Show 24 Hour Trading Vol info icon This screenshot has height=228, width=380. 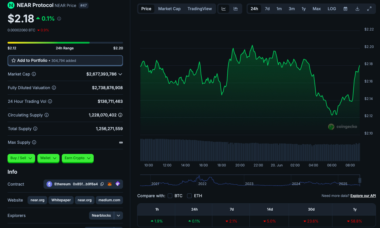(x=50, y=101)
